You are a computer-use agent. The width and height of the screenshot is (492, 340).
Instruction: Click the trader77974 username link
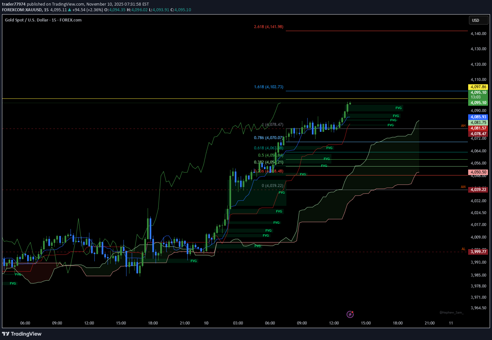pos(14,4)
